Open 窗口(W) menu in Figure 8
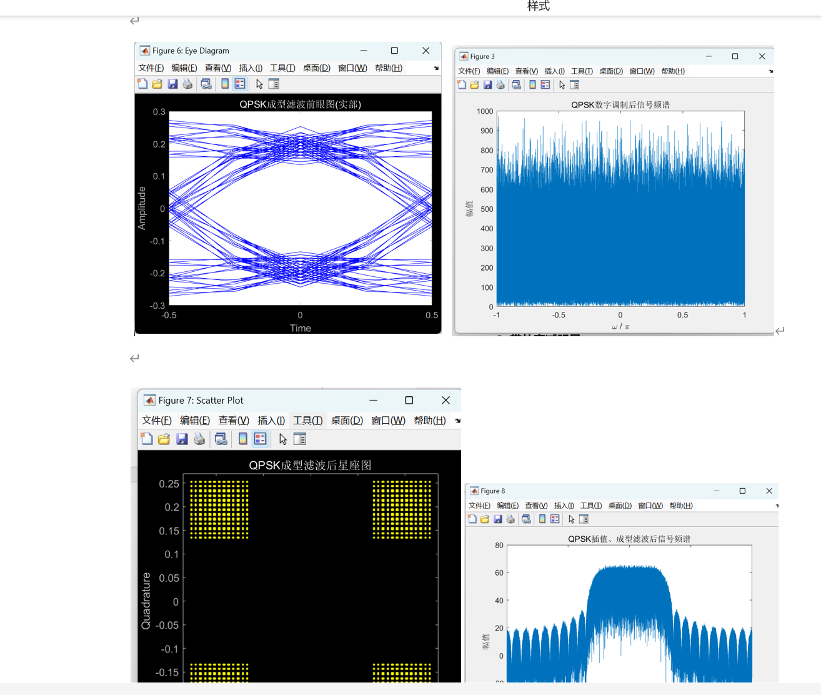 pyautogui.click(x=650, y=506)
